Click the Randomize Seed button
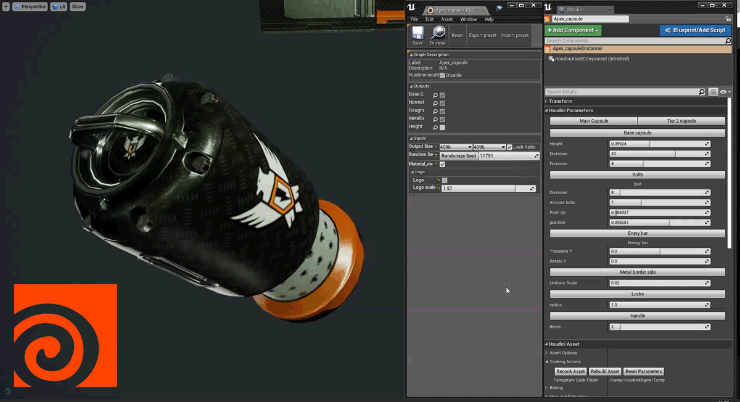The image size is (740, 402). tap(459, 156)
